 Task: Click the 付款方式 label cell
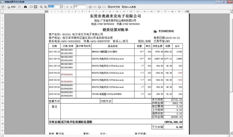(x=106, y=101)
